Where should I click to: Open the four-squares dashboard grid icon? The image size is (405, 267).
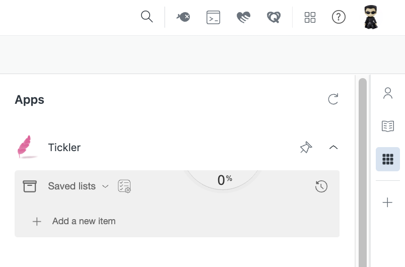coord(310,17)
